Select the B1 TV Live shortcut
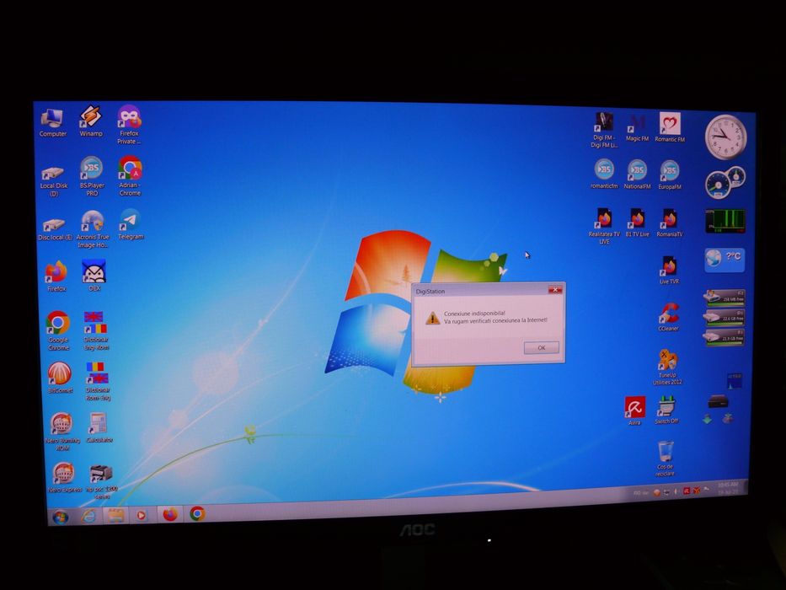 click(x=637, y=223)
